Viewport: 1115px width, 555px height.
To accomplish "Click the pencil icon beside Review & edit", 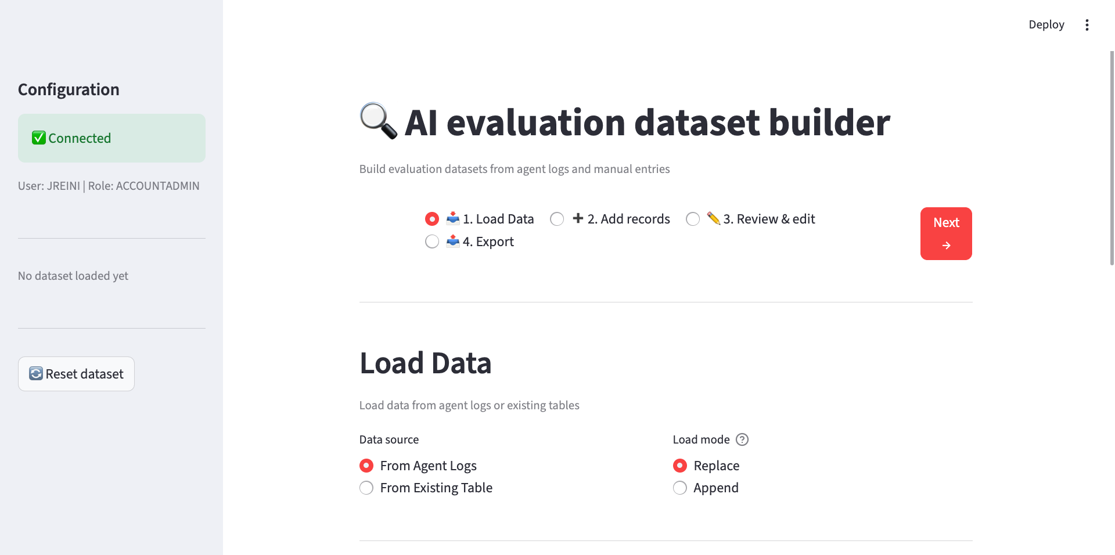I will [713, 219].
